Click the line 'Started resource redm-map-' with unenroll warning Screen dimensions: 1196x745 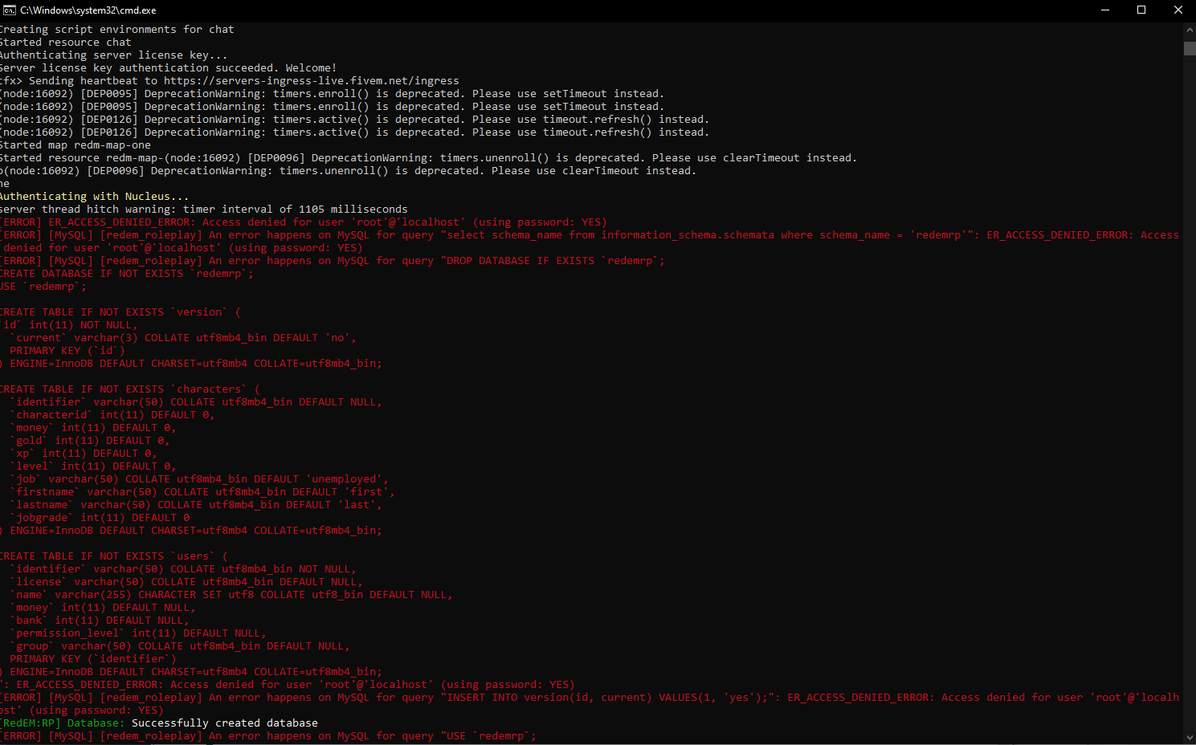(429, 158)
